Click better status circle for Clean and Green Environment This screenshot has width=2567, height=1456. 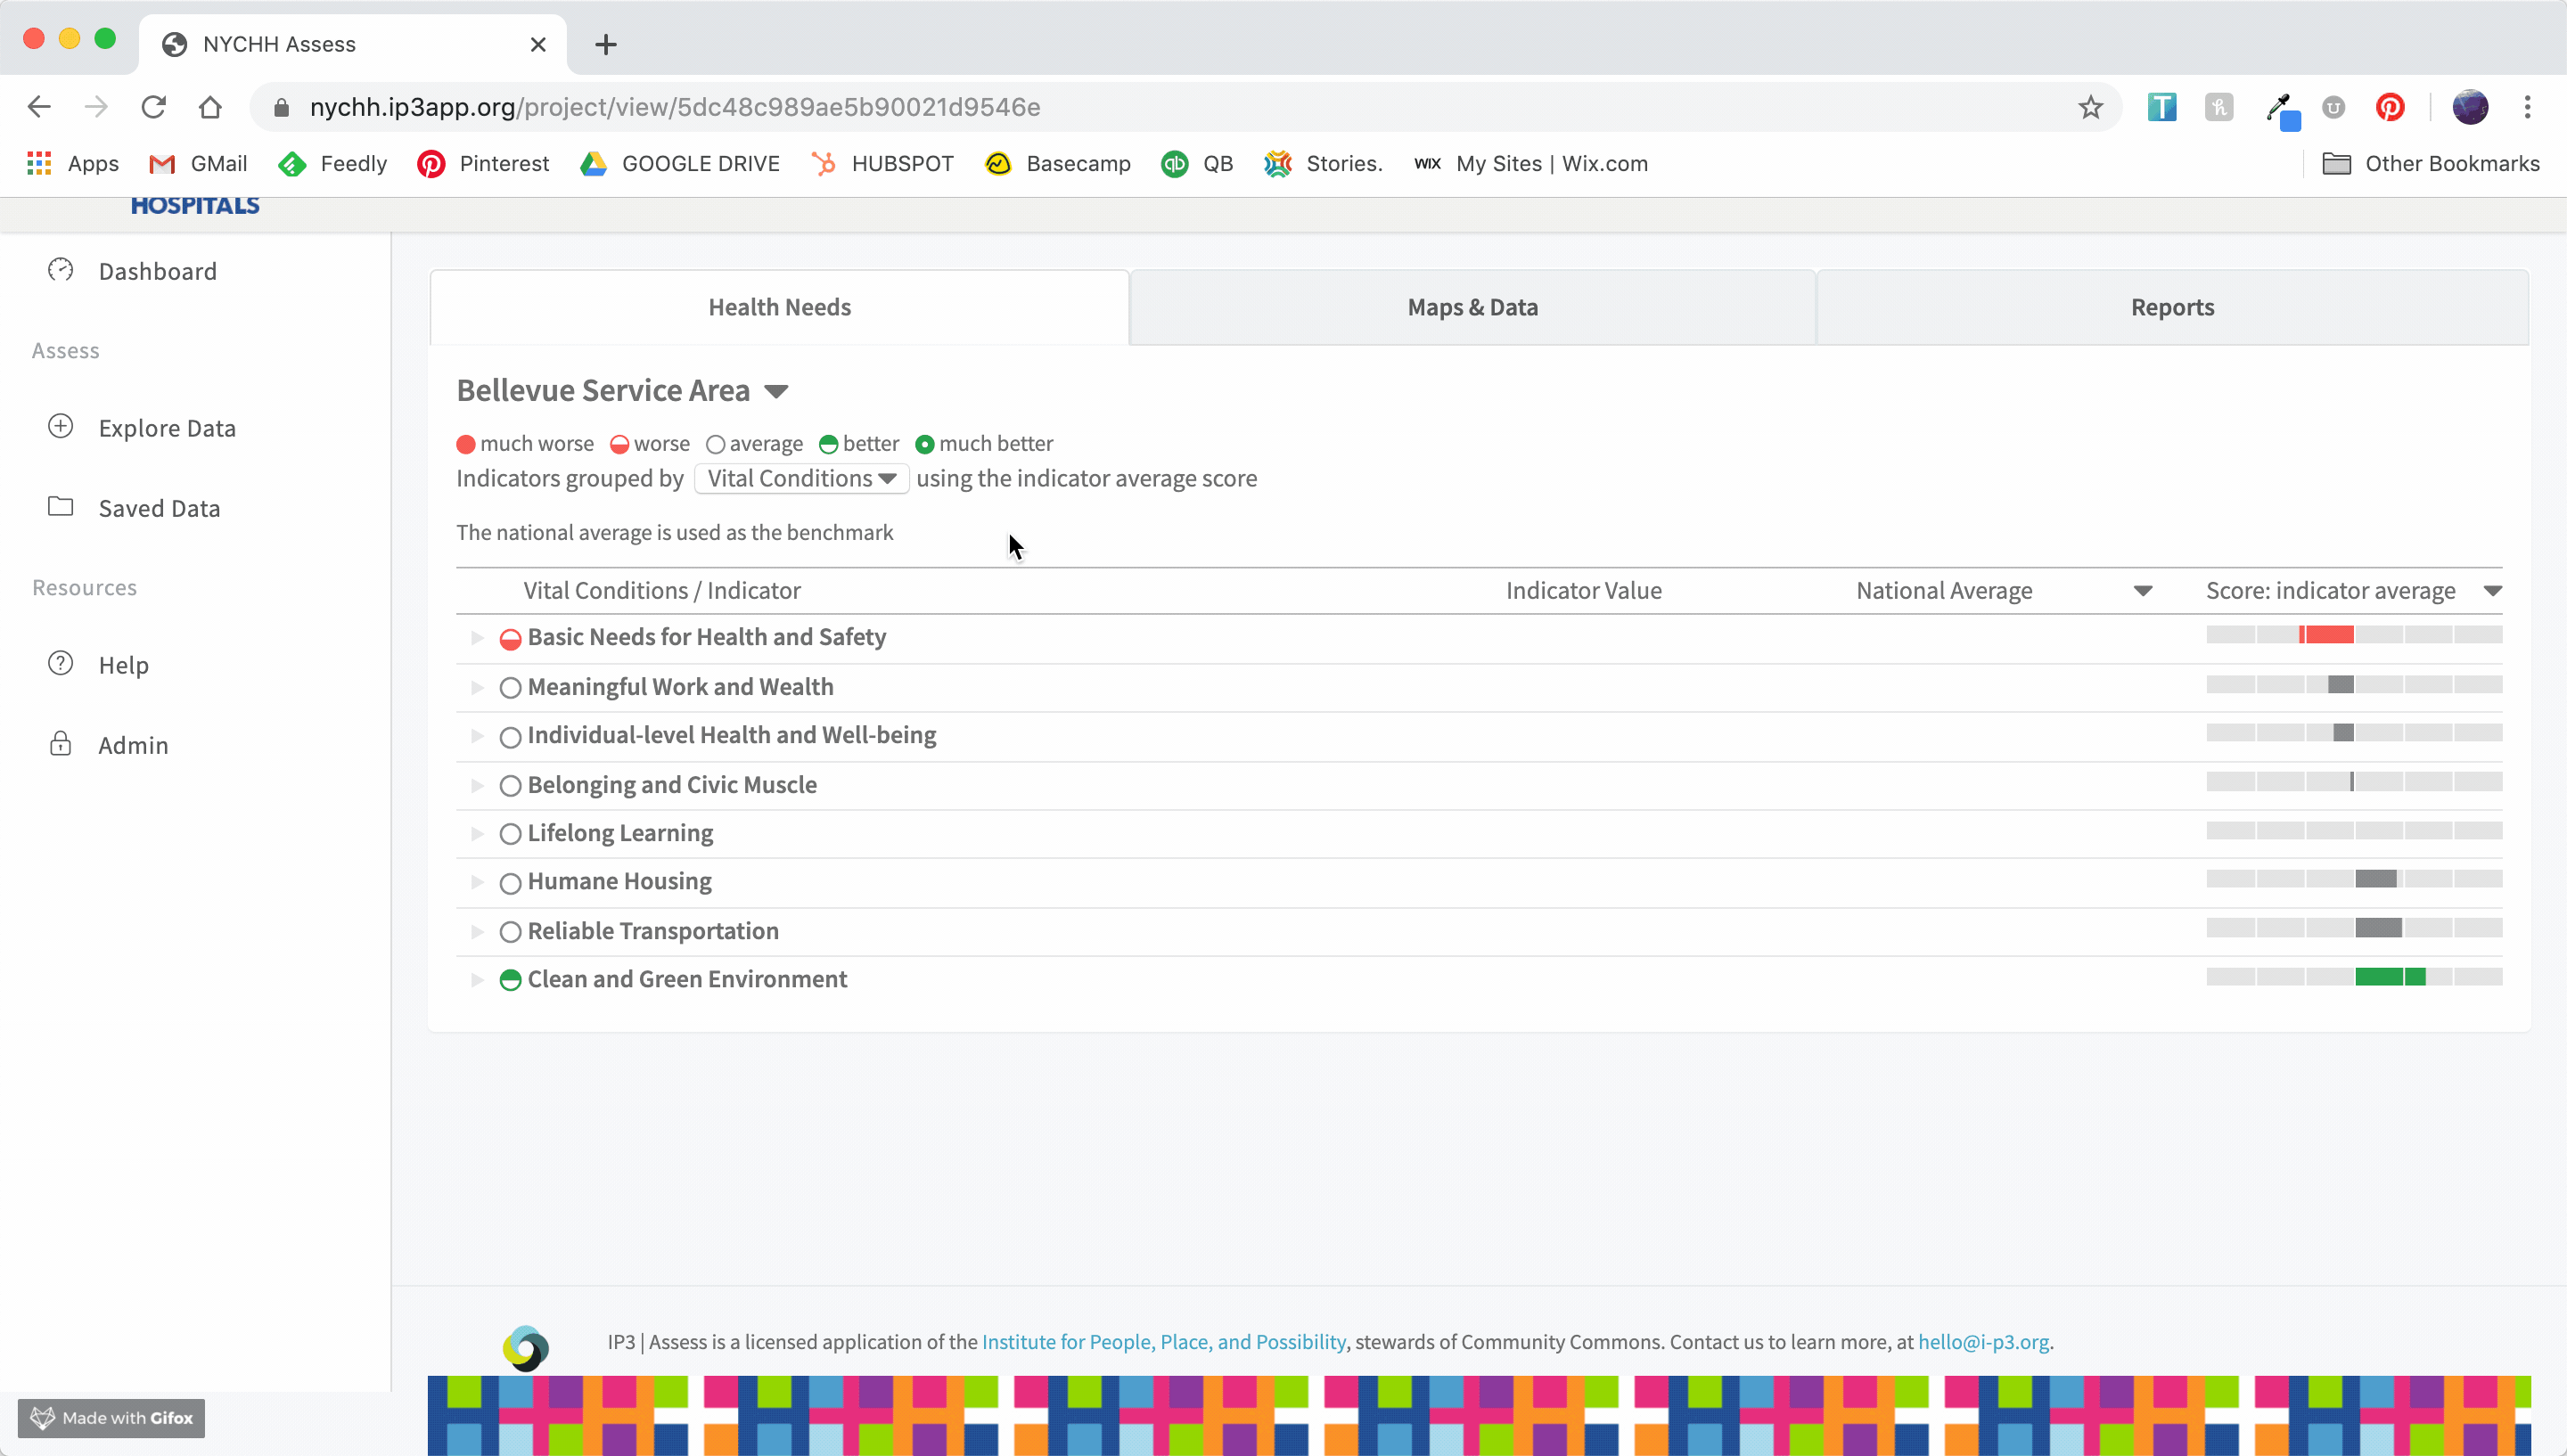pyautogui.click(x=510, y=980)
